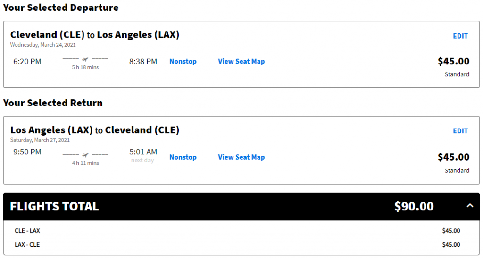This screenshot has width=483, height=258.
Task: Edit the Los Angeles to Cleveland return
Action: point(460,131)
